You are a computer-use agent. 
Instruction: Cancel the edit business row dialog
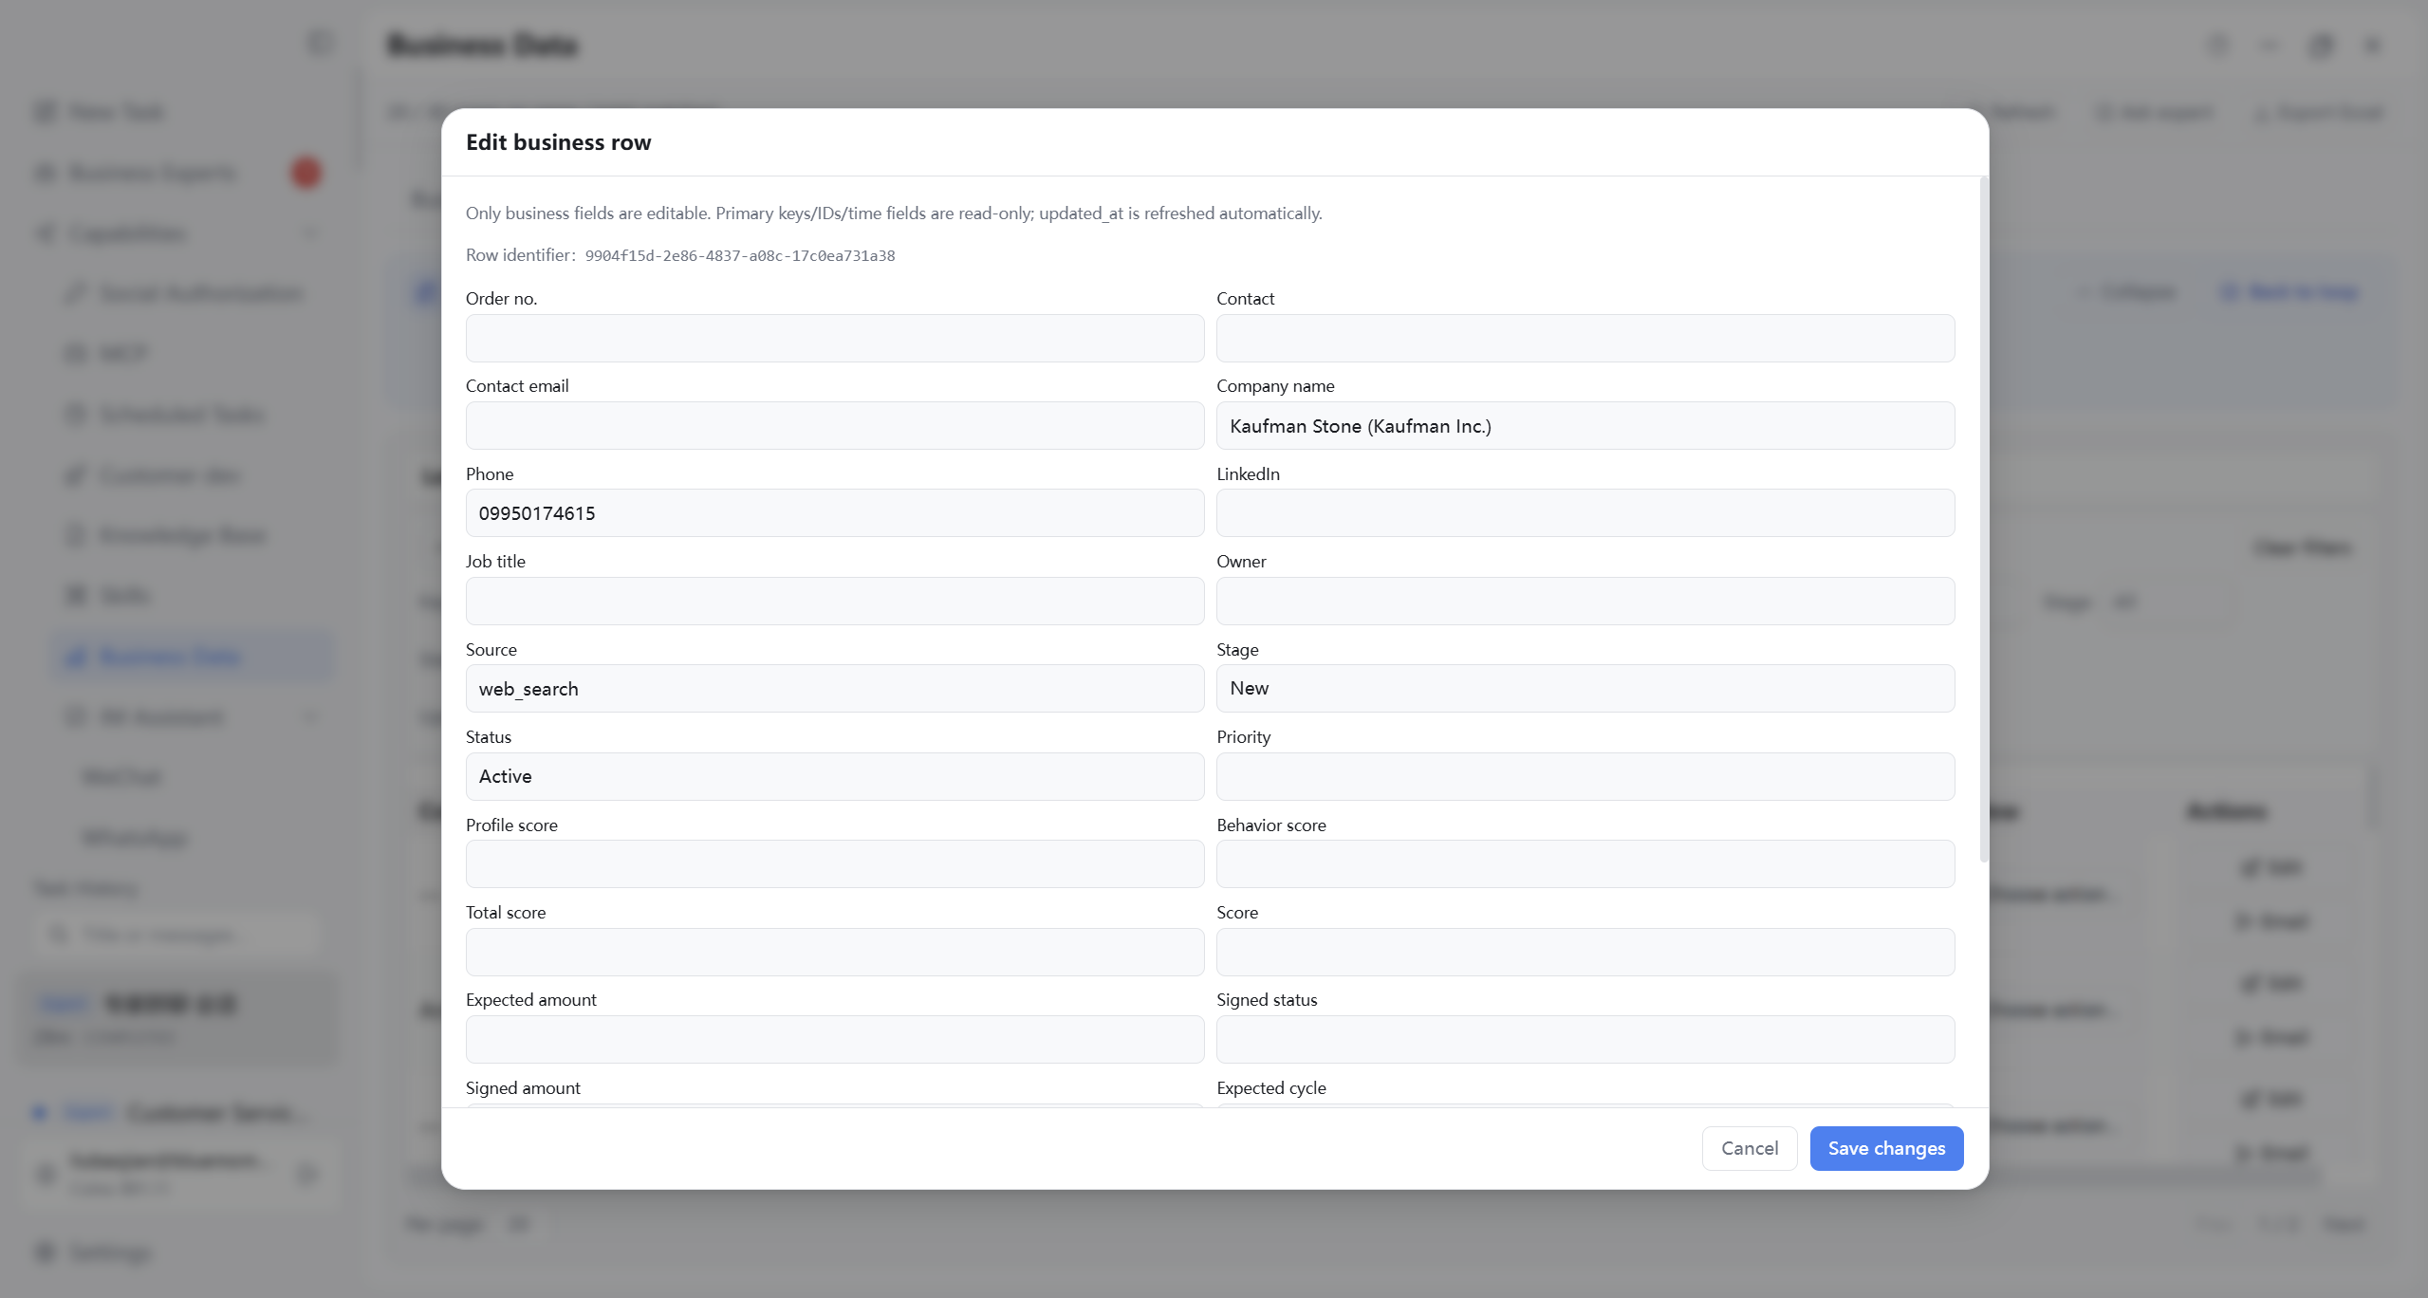[x=1750, y=1148]
